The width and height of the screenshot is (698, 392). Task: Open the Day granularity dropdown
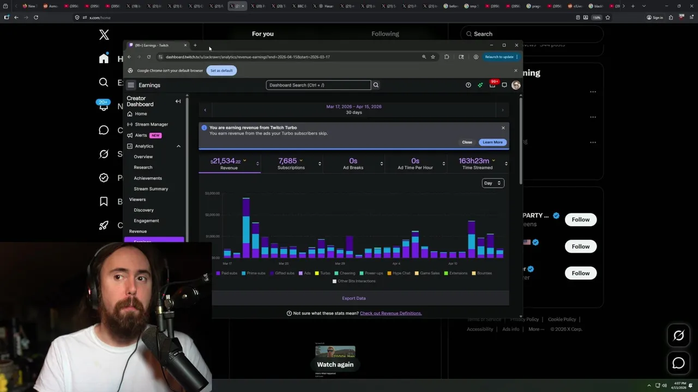point(492,183)
